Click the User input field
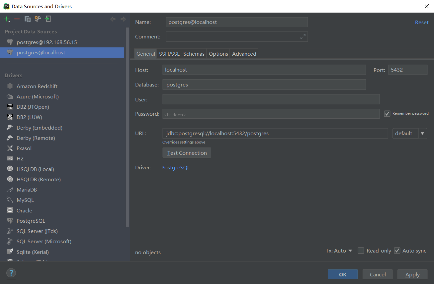This screenshot has width=434, height=284. pos(271,99)
